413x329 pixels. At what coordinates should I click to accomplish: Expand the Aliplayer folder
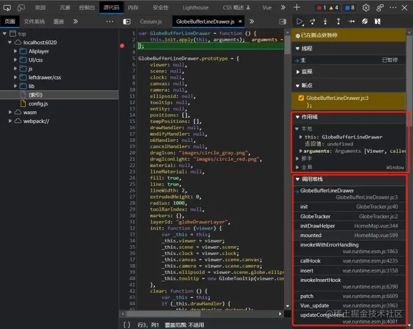16,51
